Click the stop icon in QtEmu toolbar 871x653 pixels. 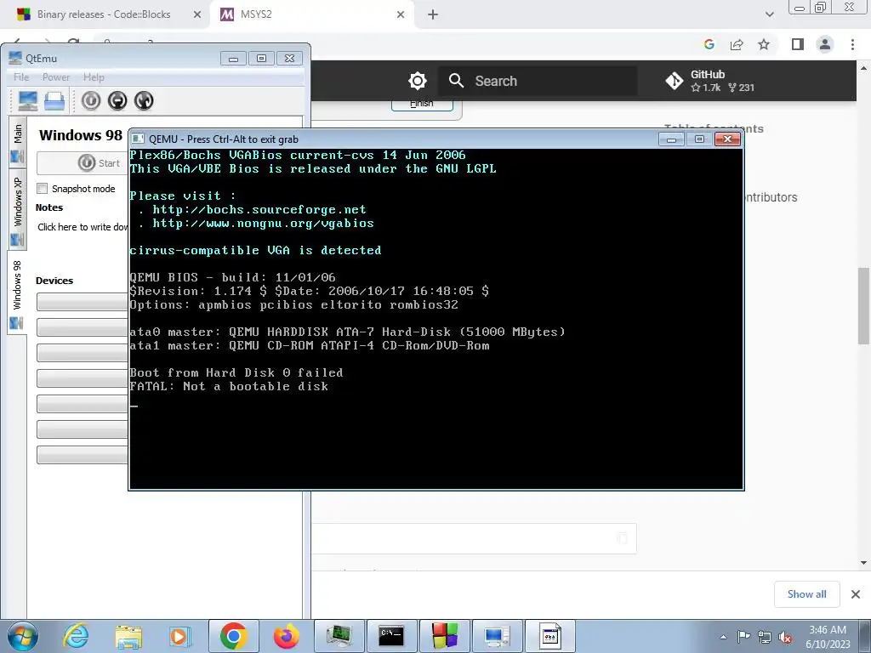point(117,100)
